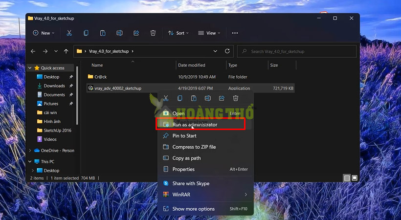This screenshot has height=220, width=401.
Task: Open the New item dropdown
Action: tap(44, 33)
